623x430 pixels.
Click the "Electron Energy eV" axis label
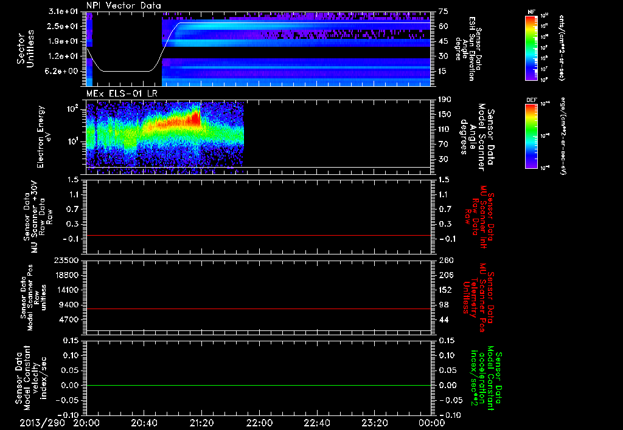pyautogui.click(x=43, y=137)
